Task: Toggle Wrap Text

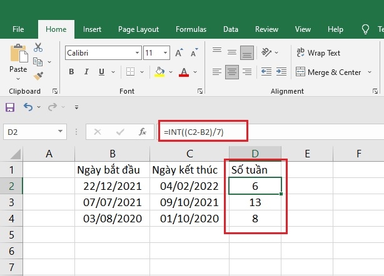Action: (x=318, y=53)
